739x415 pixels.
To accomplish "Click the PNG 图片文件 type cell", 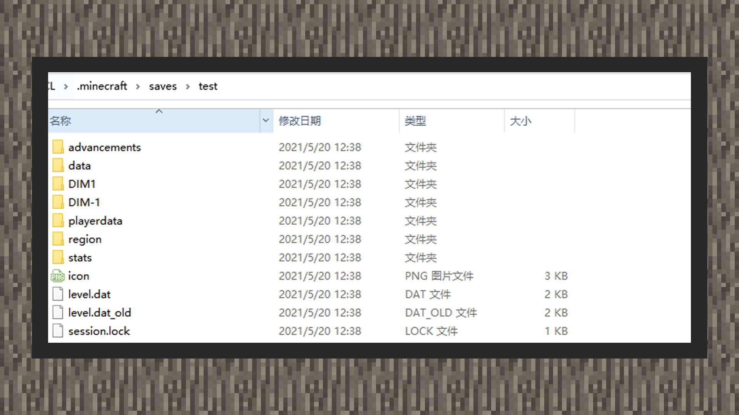I will (439, 276).
